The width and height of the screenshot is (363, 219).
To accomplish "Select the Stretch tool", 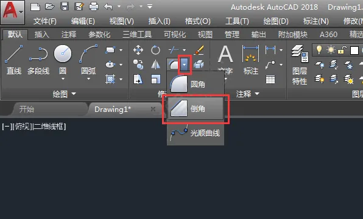I will click(138, 79).
